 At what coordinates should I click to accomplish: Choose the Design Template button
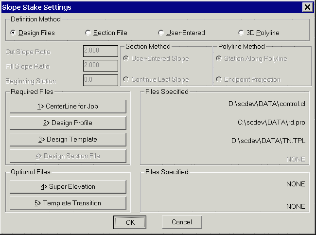[x=68, y=139]
